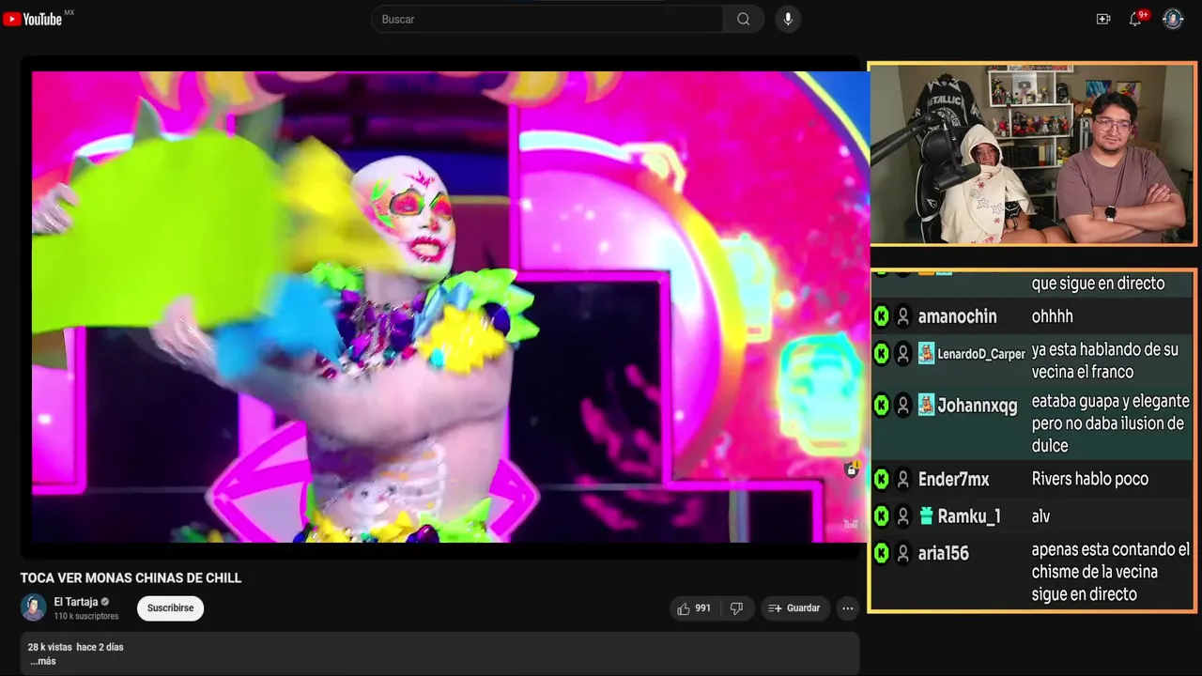Click the Suscribirse button
The height and width of the screenshot is (676, 1202).
pyautogui.click(x=170, y=607)
